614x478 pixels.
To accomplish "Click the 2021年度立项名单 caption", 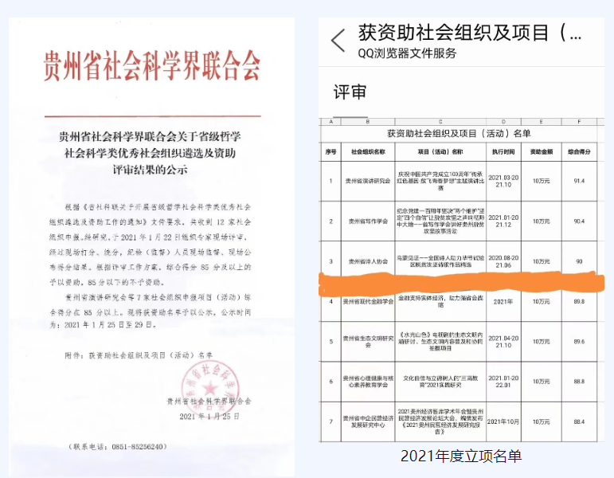I will click(460, 455).
